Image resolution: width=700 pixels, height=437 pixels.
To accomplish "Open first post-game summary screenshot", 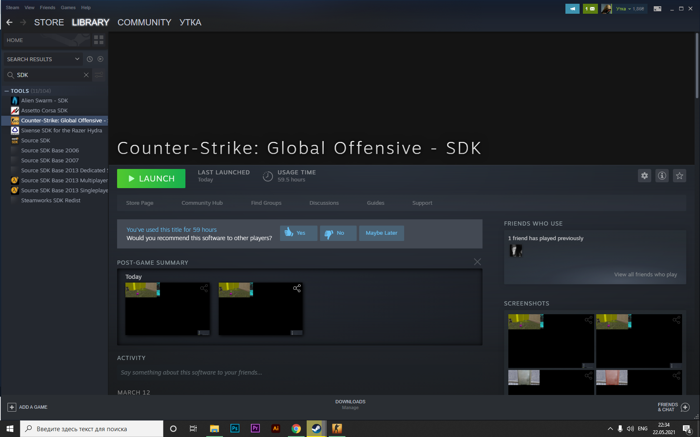I will pyautogui.click(x=167, y=309).
